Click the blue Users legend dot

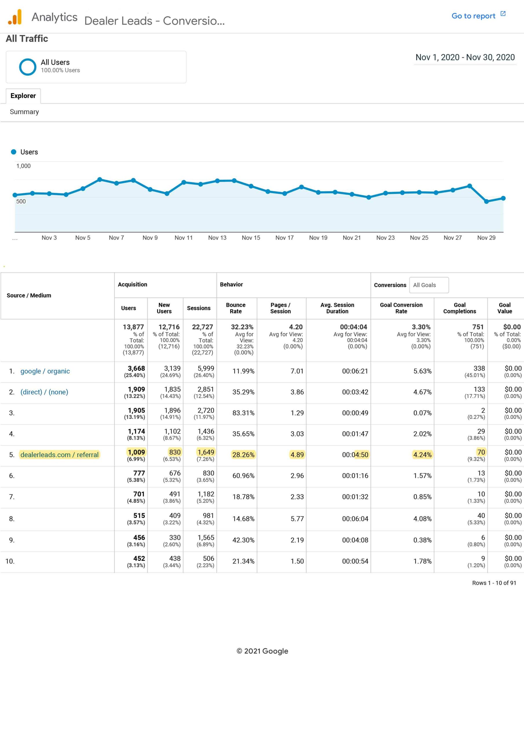coord(14,152)
